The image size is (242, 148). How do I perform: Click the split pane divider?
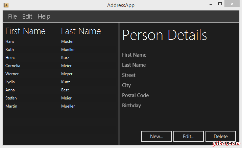(119, 84)
